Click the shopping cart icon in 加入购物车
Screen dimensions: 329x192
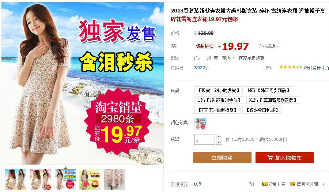pyautogui.click(x=270, y=158)
